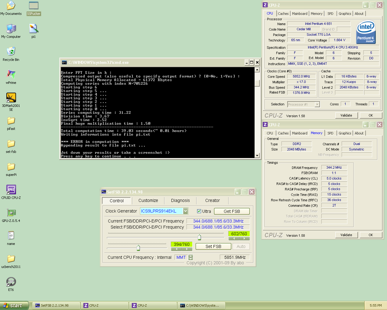The height and width of the screenshot is (310, 387).
Task: Switch to Caches tab in upper CPU-Z
Action: click(x=283, y=14)
